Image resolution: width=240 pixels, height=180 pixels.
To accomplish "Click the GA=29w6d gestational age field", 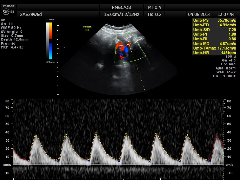I will click(x=31, y=15).
